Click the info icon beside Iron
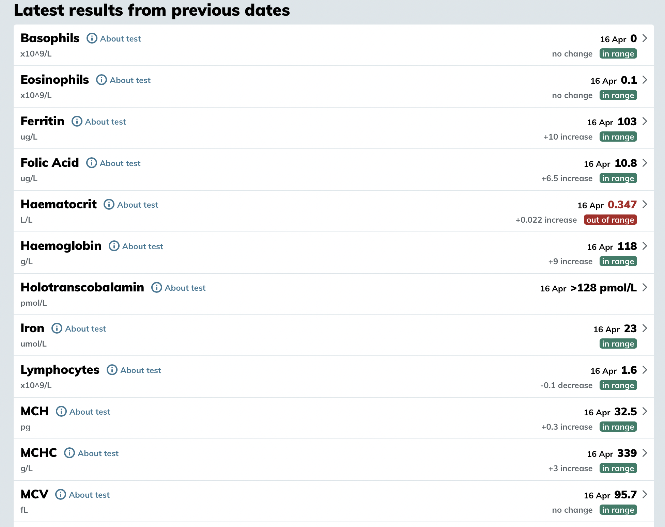The height and width of the screenshot is (527, 665). (57, 329)
